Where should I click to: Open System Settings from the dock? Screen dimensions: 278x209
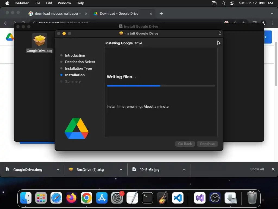117,198
